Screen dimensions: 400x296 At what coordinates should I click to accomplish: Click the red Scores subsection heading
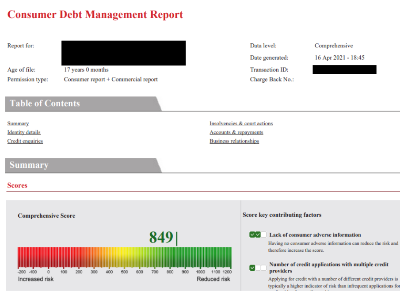17,185
